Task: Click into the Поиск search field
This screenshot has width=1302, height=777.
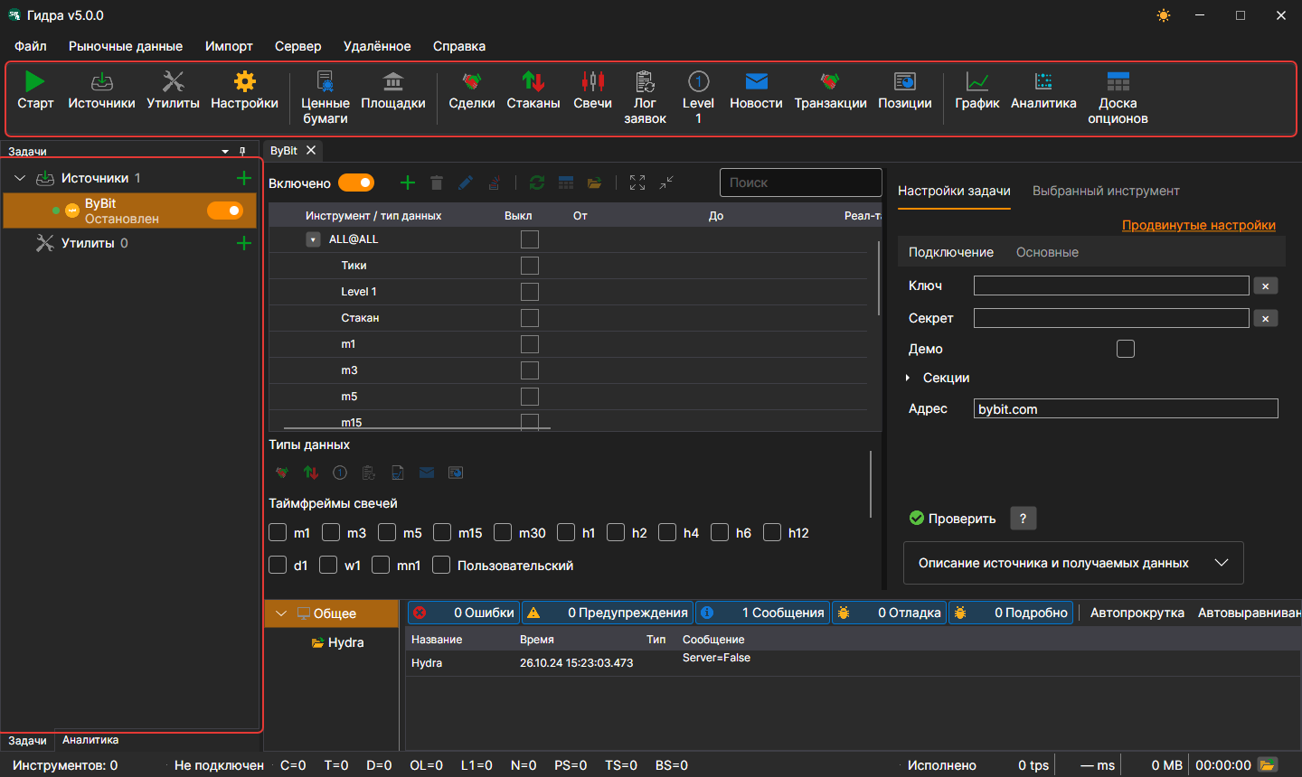Action: coord(800,183)
